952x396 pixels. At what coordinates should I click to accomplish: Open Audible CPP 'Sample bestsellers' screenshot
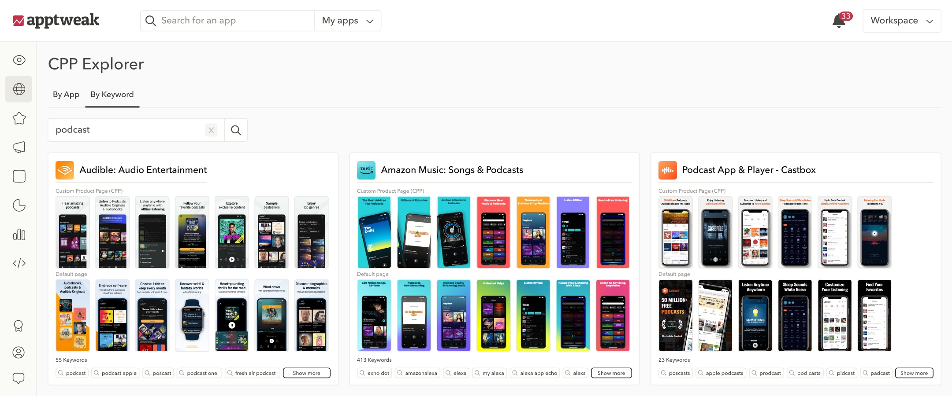(271, 232)
